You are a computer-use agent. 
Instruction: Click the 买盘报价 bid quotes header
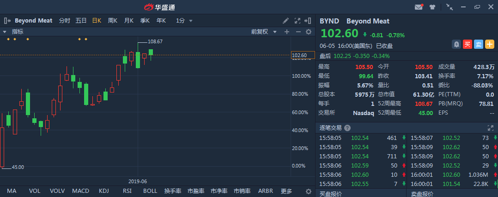tap(331, 193)
